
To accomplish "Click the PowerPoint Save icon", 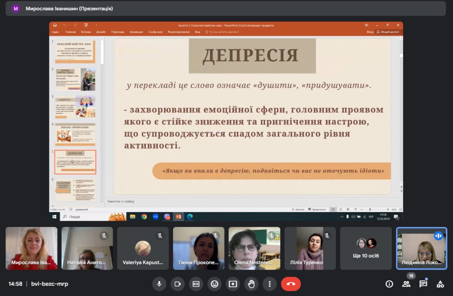I will (x=55, y=25).
